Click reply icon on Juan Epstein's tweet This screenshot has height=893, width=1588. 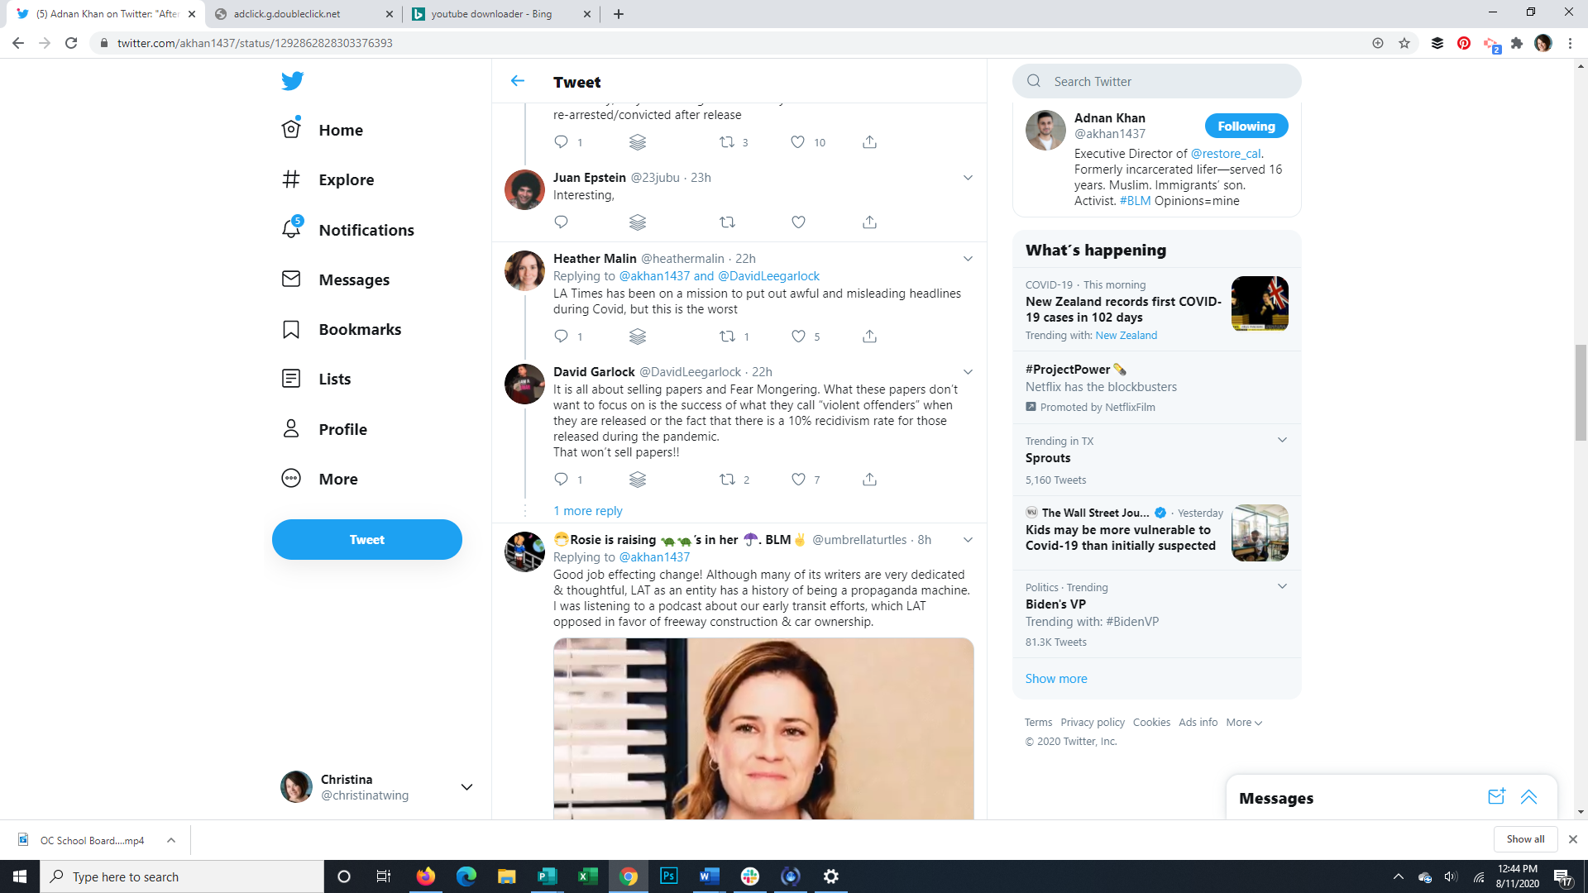coord(561,222)
